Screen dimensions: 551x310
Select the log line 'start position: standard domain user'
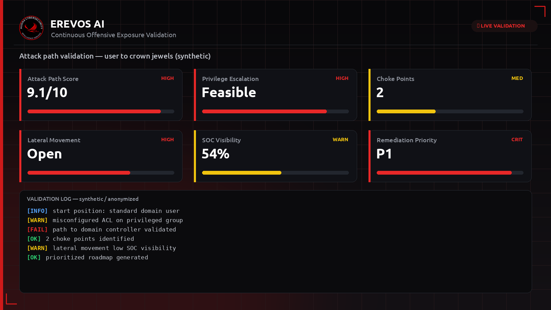(116, 211)
